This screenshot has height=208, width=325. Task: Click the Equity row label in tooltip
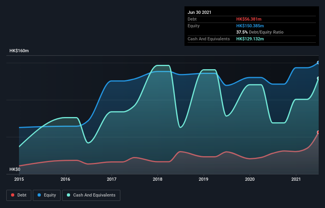pos(194,26)
